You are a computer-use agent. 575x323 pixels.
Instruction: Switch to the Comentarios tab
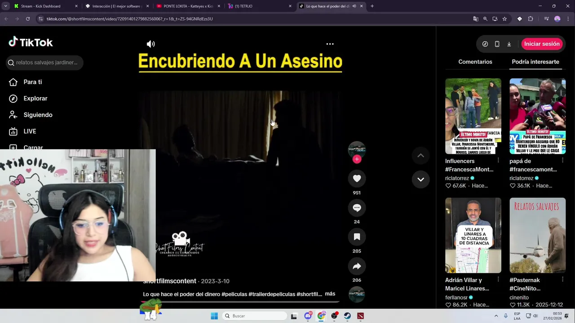pyautogui.click(x=475, y=62)
